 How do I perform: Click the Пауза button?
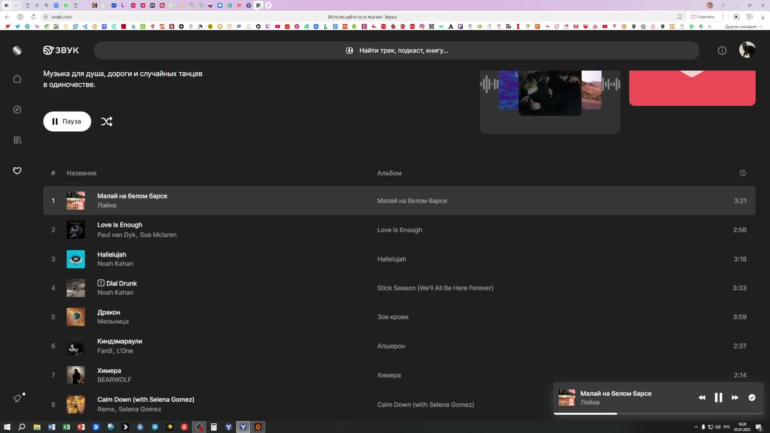(67, 121)
